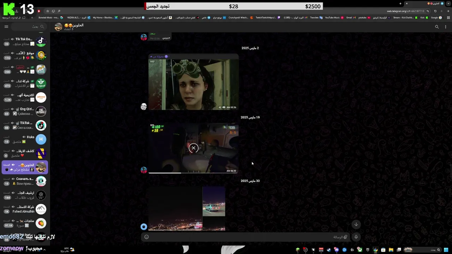Open the Google bookmark
Viewport: 452px width, 254px height.
click(x=436, y=18)
